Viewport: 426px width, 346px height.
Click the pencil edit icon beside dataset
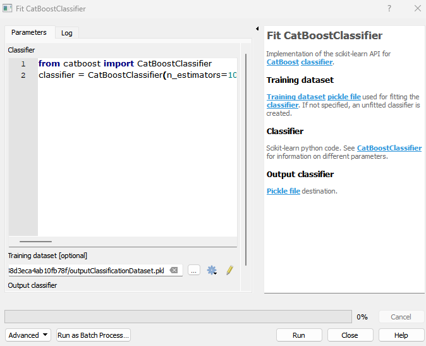click(229, 270)
